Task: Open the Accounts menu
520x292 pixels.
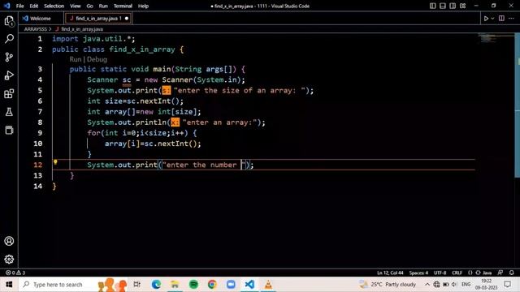Action: click(x=9, y=241)
